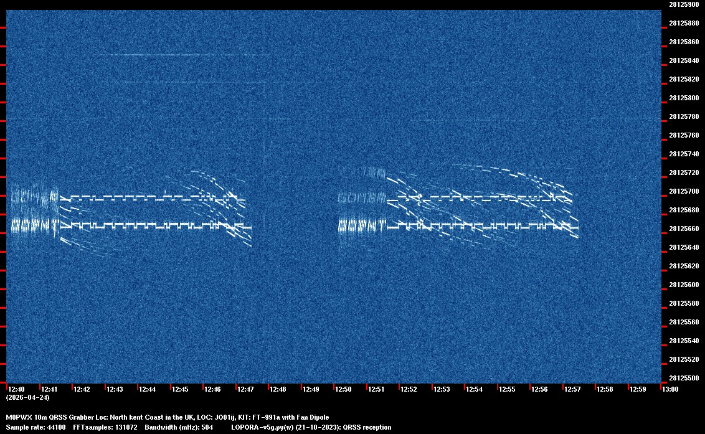Click the Bandwidth (mHz): 504 text
Screen dimensions: 705x434
tap(179, 427)
